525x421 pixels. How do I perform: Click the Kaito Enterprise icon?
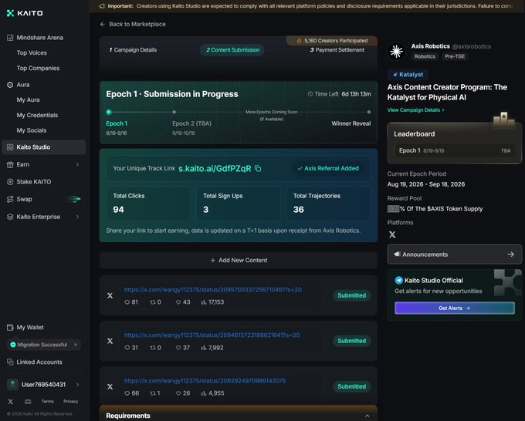click(10, 217)
